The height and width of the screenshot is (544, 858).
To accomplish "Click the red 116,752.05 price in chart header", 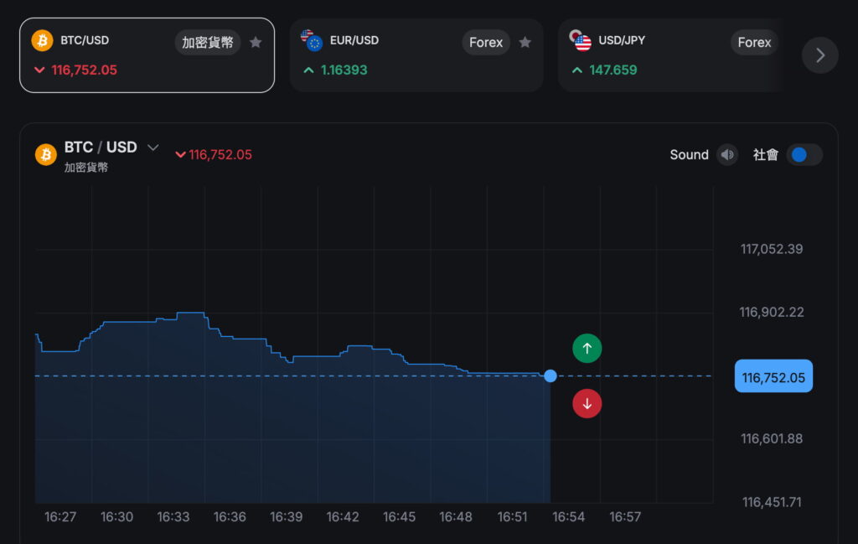I will point(220,155).
